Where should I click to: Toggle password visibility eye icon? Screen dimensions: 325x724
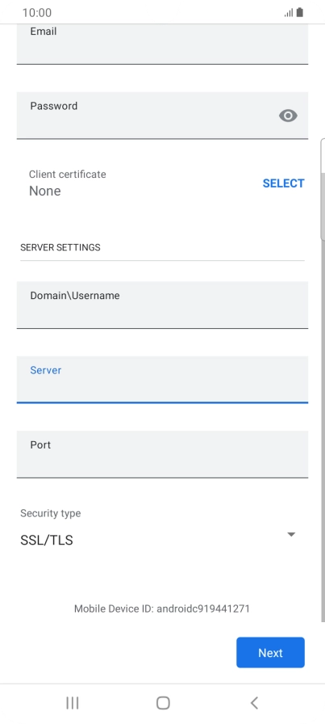(x=288, y=116)
